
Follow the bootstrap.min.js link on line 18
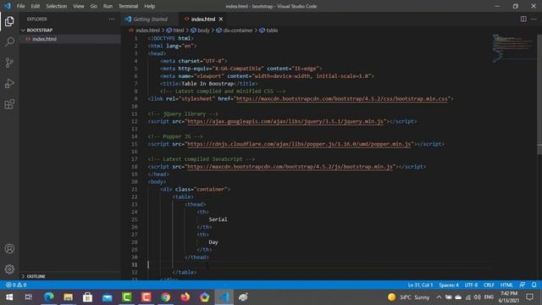click(290, 167)
